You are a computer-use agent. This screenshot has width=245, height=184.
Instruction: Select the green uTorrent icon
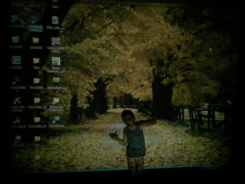click(16, 60)
